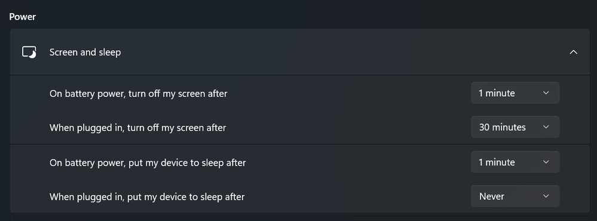The width and height of the screenshot is (597, 221).
Task: Collapse the Screen and sleep section chevron
Action: [573, 52]
